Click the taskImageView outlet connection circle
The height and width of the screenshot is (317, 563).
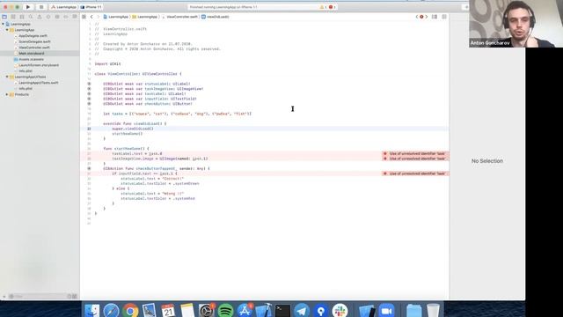[x=89, y=89]
